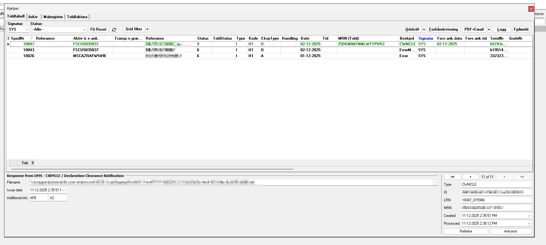Browse filename with the ellipsis button
Screen dimensions: 546x245
[x=435, y=183]
